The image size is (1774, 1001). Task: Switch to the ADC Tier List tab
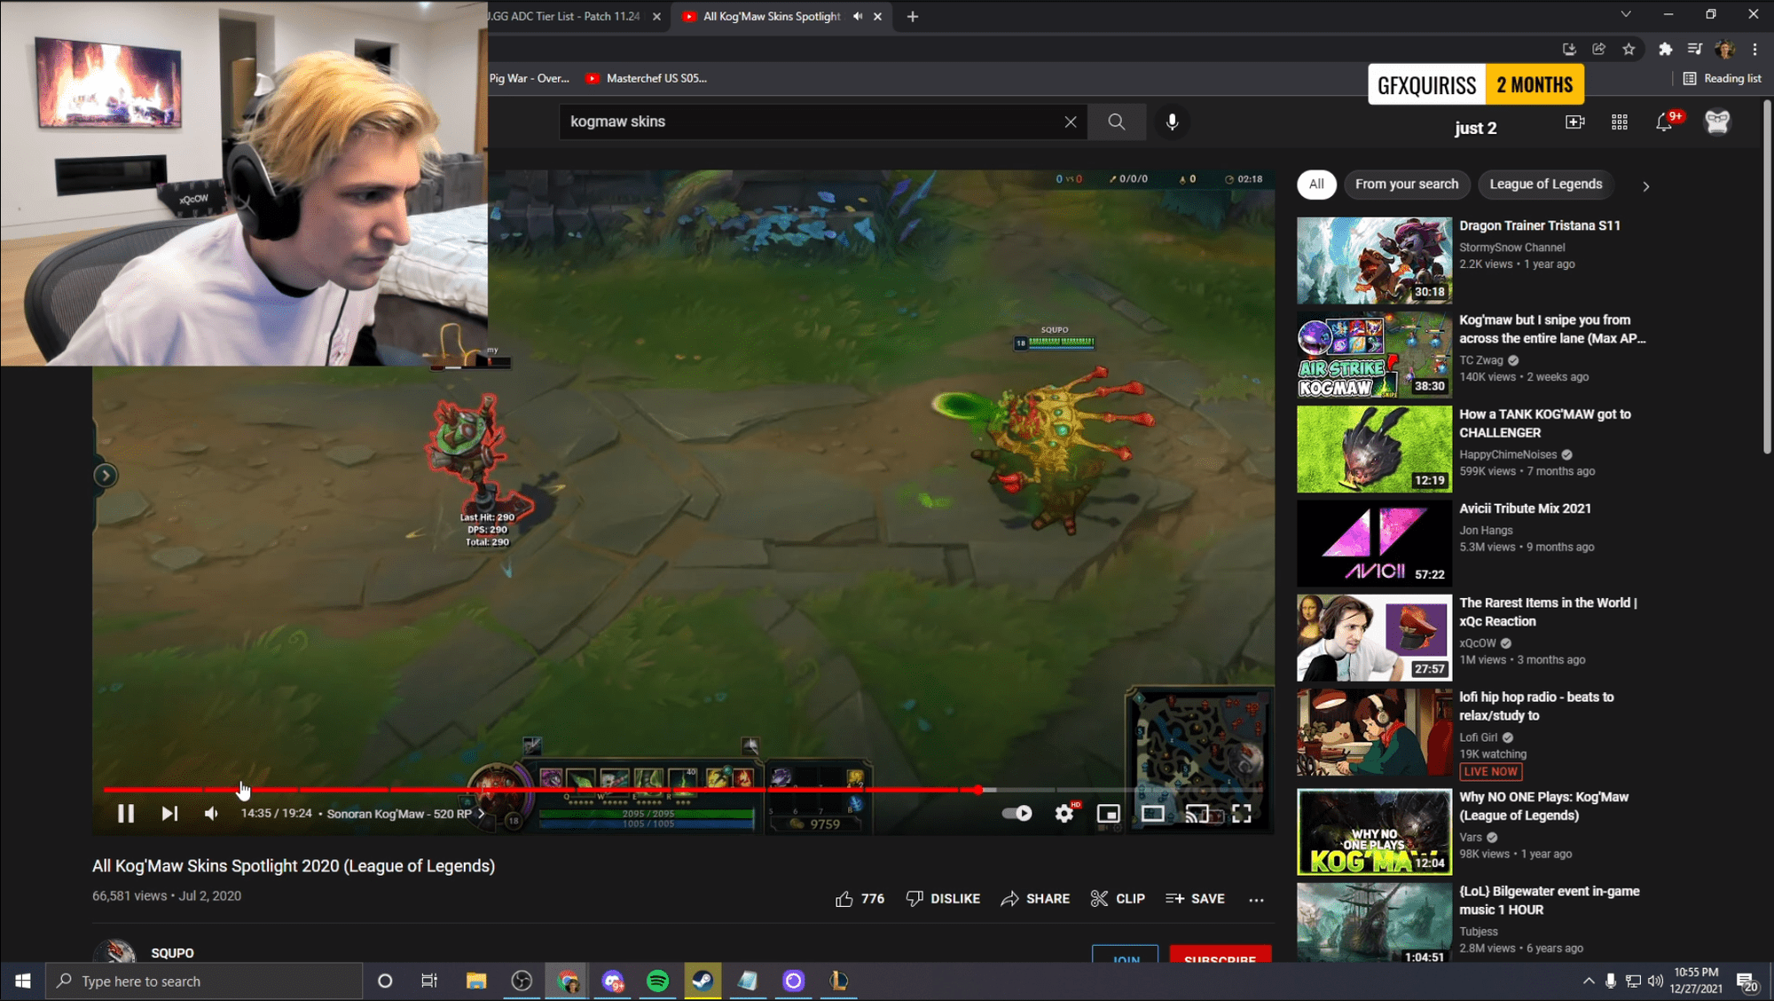click(x=568, y=16)
